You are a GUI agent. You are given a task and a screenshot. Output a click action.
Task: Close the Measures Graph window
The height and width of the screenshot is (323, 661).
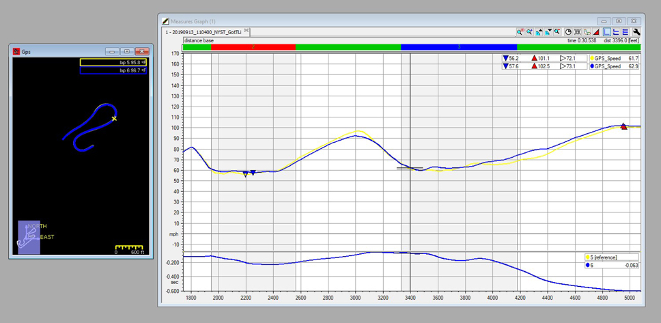(634, 20)
